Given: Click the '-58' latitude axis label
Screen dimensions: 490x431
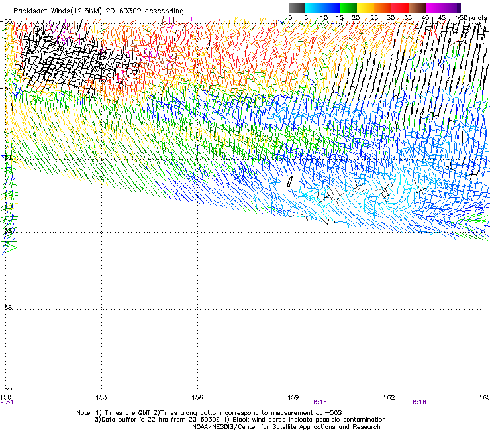Looking at the screenshot, I should pos(6,308).
